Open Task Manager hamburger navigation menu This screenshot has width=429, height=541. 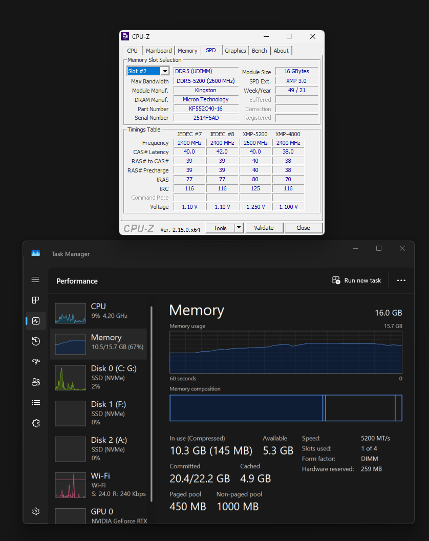[35, 279]
